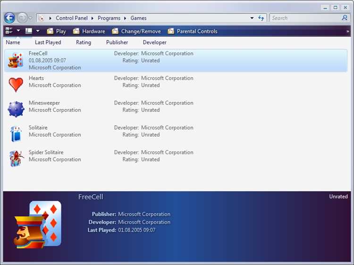The width and height of the screenshot is (354, 265).
Task: Click the Play toolbar button
Action: [x=57, y=31]
